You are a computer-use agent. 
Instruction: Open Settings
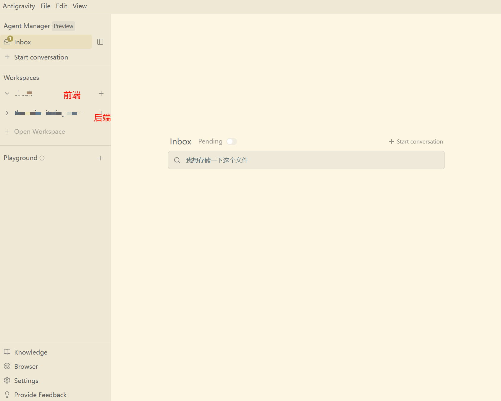26,381
